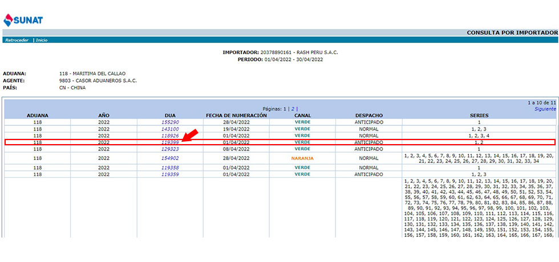Click the DESPACHO column header

pyautogui.click(x=368, y=115)
